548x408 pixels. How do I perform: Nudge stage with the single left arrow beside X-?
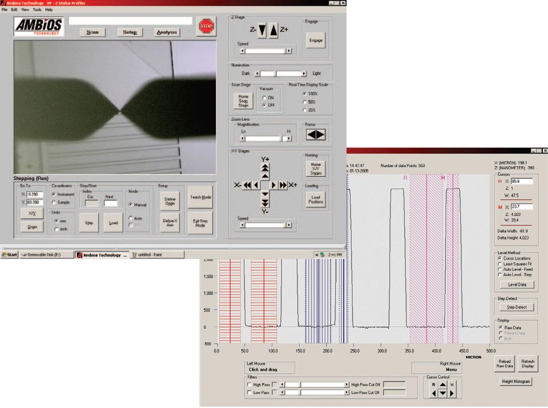(256, 185)
